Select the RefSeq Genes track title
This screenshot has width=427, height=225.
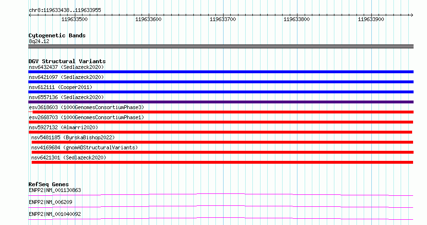click(x=48, y=184)
